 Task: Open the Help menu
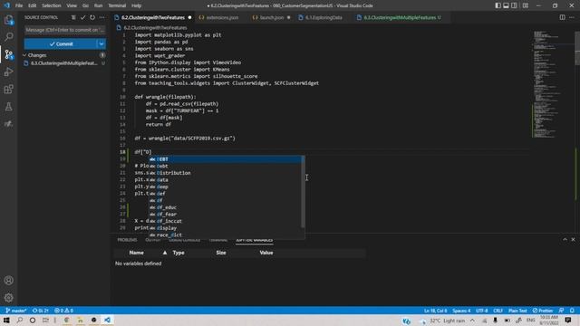[x=137, y=5]
